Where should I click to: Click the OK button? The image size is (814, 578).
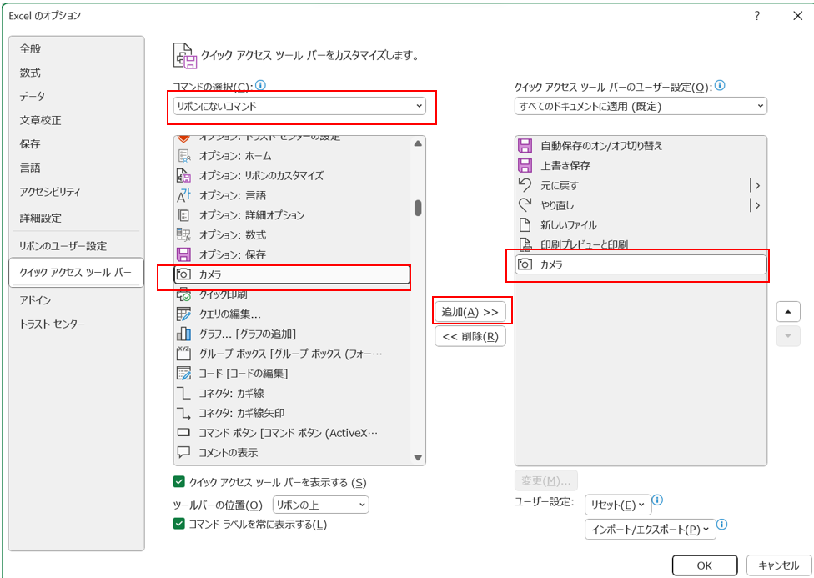(705, 565)
